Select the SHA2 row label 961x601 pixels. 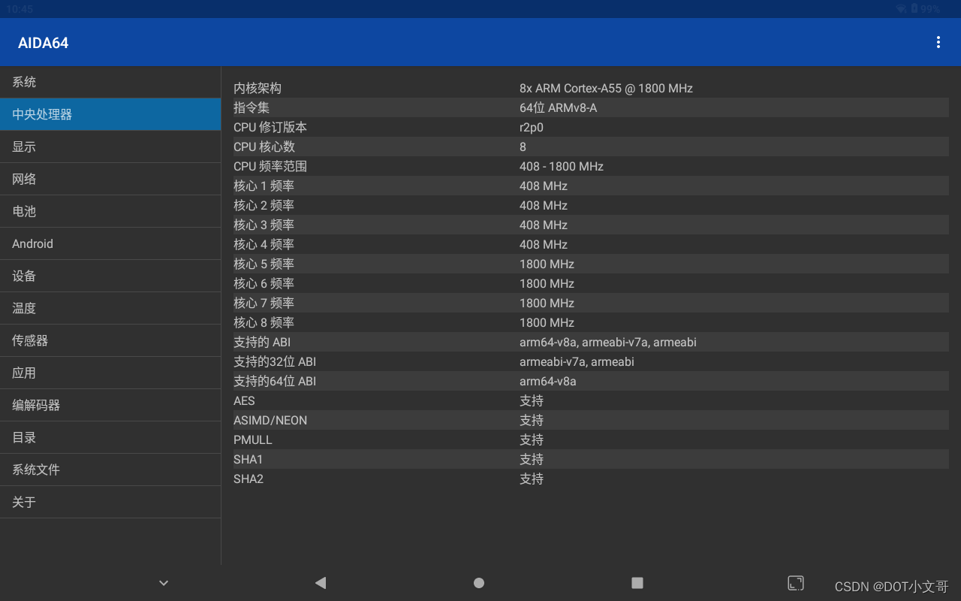point(249,479)
